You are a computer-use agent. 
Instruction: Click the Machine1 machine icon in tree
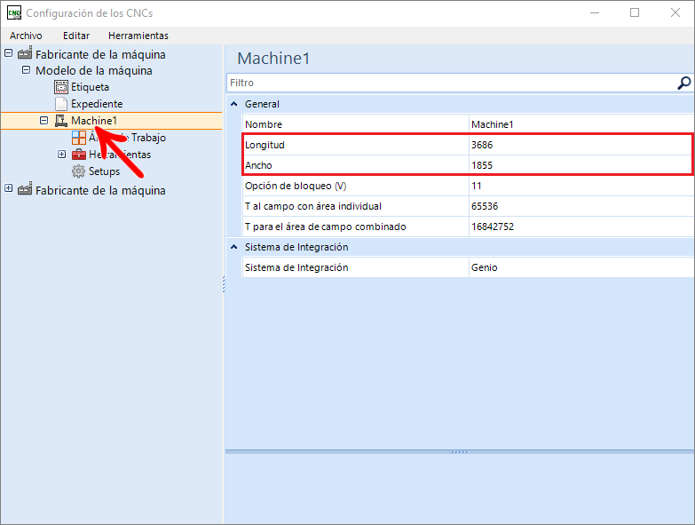(61, 121)
